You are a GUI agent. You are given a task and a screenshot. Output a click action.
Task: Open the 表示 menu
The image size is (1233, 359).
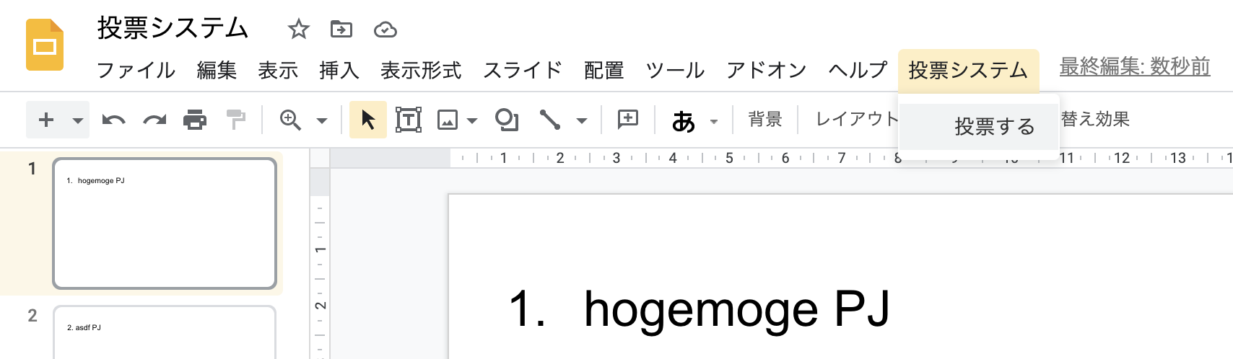click(278, 70)
